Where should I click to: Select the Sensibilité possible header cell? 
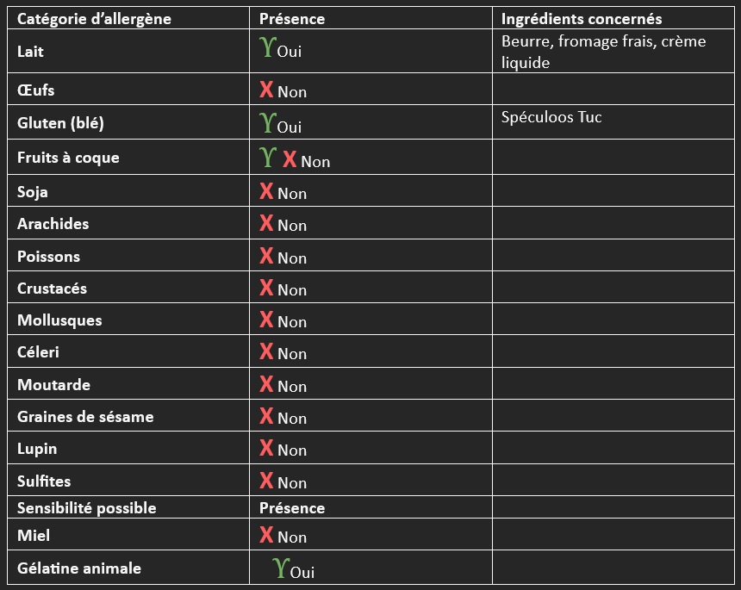(128, 508)
